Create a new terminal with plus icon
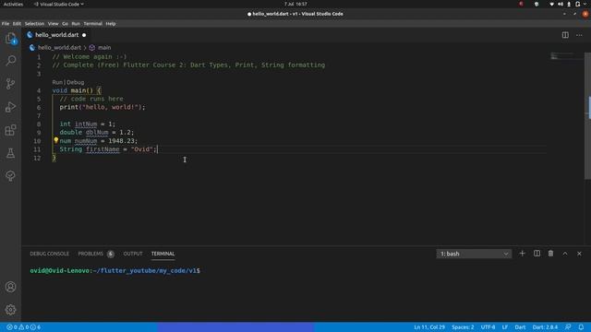591x332 pixels. pyautogui.click(x=522, y=254)
